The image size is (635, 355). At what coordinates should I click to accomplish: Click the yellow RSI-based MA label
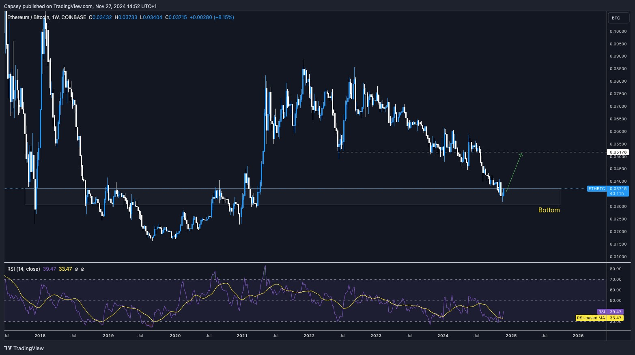coord(590,318)
